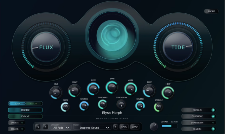Toggle the BREATHE switch
This screenshot has width=225, height=134.
[x=17, y=129]
